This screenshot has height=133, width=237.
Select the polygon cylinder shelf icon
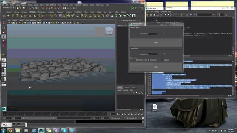point(17,16)
